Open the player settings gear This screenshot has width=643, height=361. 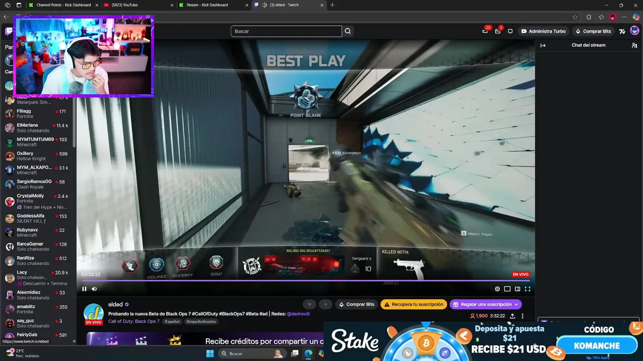[x=497, y=289]
